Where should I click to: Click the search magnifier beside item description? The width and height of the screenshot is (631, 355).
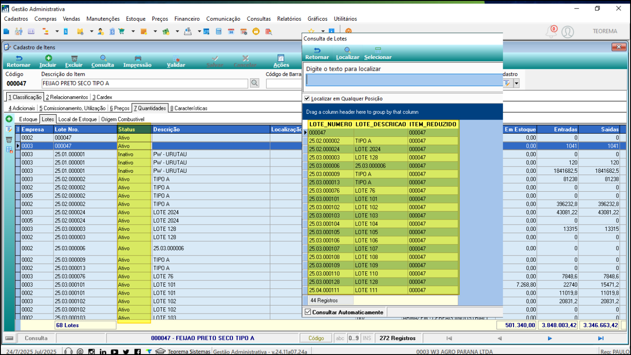[x=255, y=83]
